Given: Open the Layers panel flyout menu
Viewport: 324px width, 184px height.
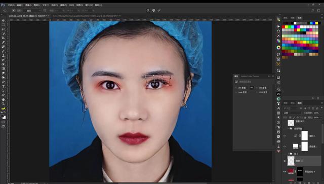Looking at the screenshot, I should tap(322, 103).
